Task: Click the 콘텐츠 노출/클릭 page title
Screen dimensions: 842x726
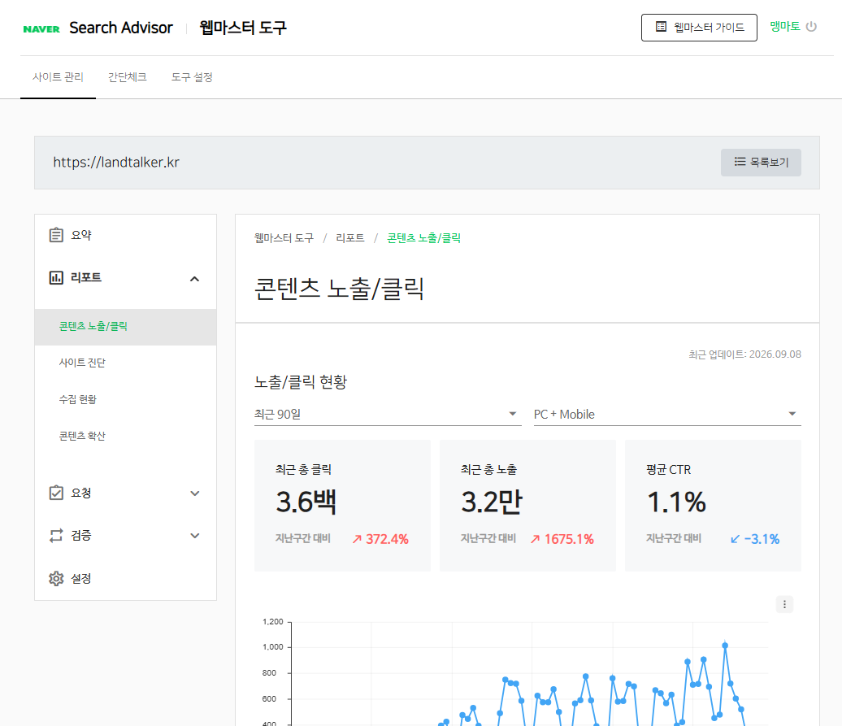Action: (340, 289)
